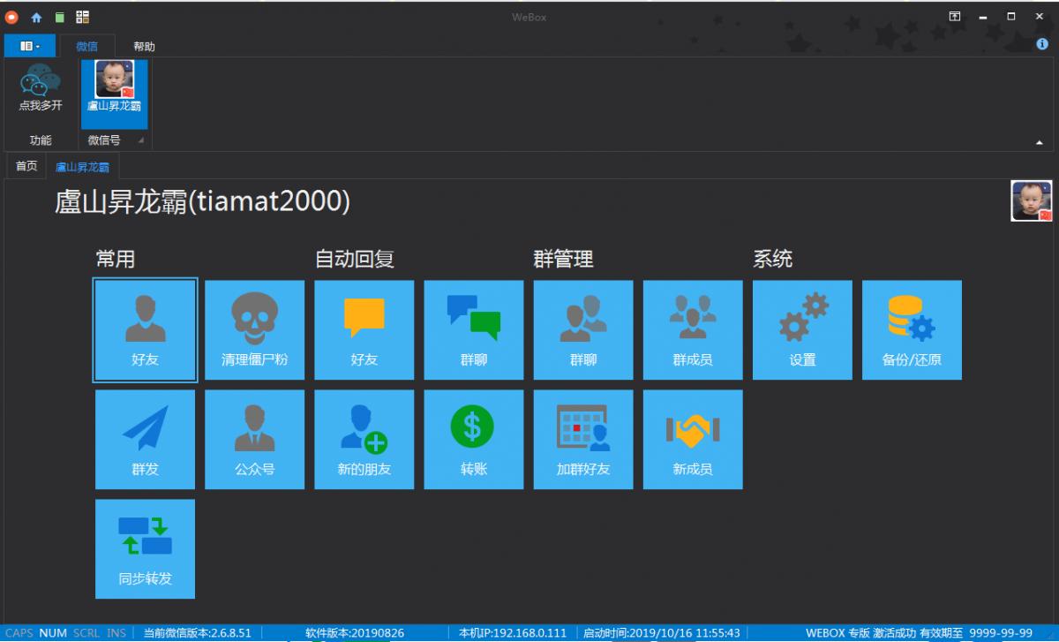Click the 常用 section heading

116,259
